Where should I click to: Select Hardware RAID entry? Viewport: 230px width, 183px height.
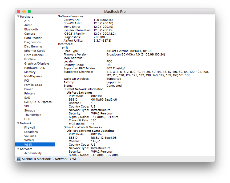35,68
